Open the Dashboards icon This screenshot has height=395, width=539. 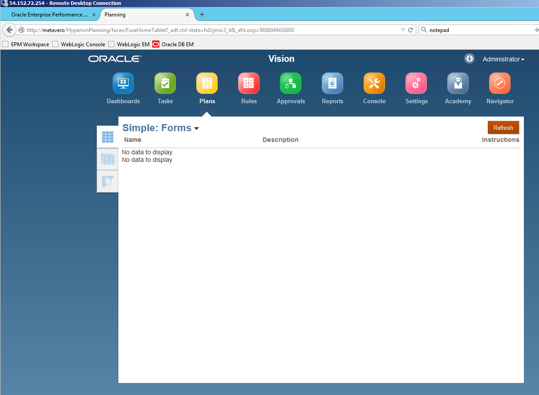tap(123, 83)
